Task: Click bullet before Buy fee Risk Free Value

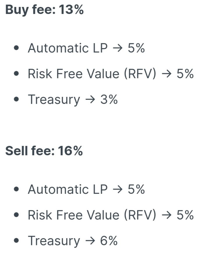Action: [17, 74]
